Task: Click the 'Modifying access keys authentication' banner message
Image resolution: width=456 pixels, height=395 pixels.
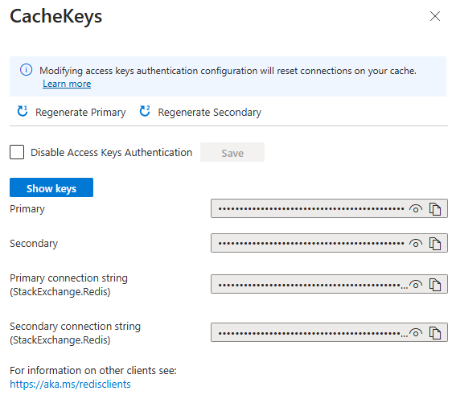Action: point(228,71)
